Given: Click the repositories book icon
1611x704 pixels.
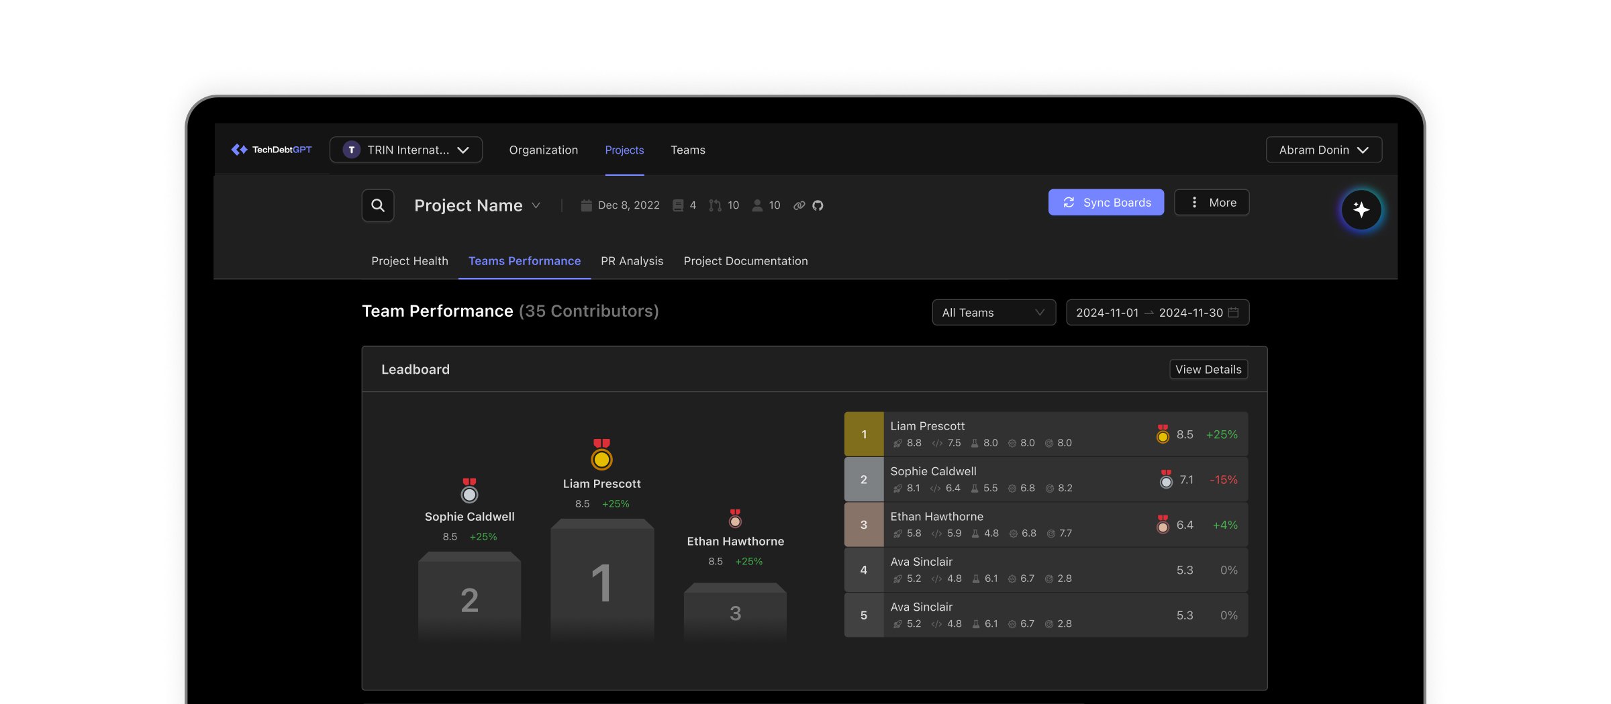Looking at the screenshot, I should click(678, 205).
